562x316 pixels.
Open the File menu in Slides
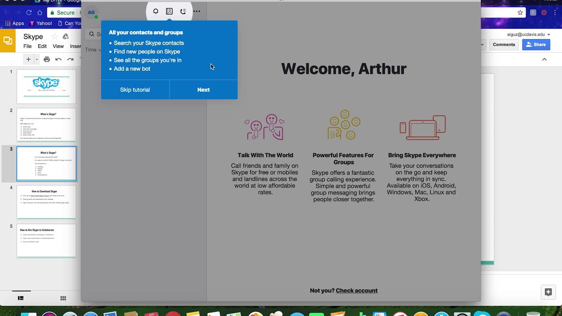27,46
